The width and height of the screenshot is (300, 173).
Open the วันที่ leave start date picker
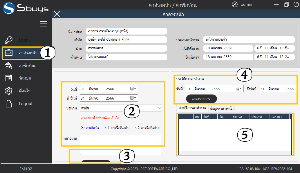click(133, 89)
